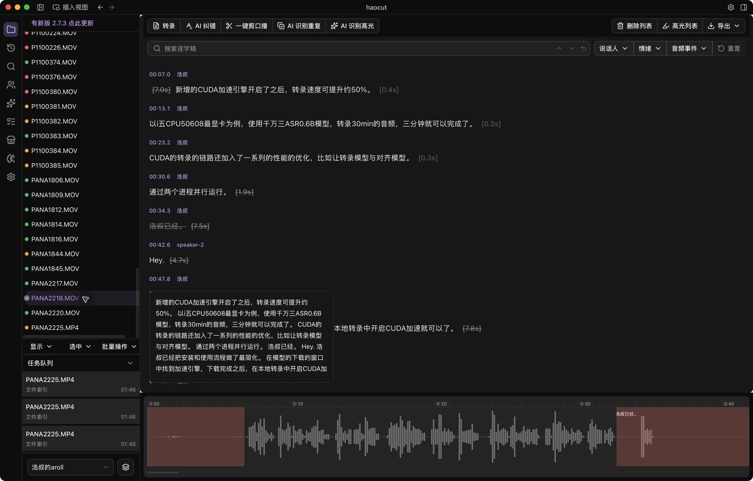Select file PANA2220.MOV
753x481 pixels.
55,313
